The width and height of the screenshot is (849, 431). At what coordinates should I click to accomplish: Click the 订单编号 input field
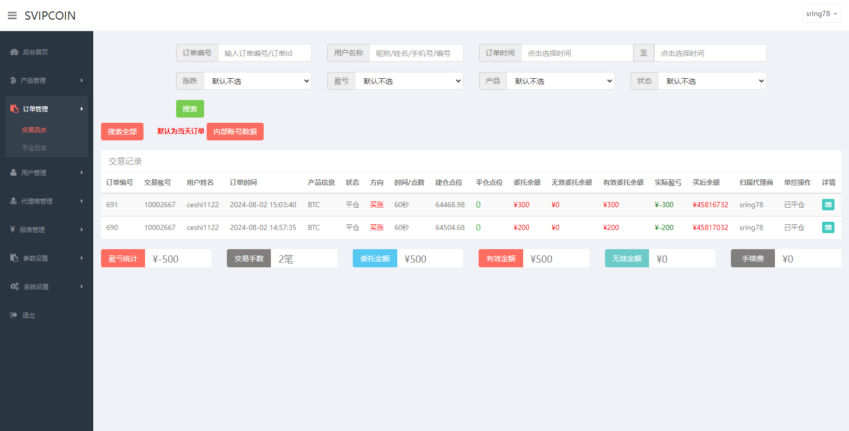point(264,53)
